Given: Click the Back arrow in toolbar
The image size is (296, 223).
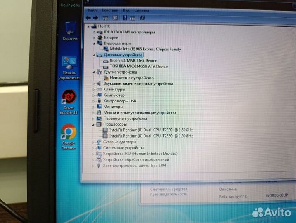Looking at the screenshot, I should [x=88, y=18].
